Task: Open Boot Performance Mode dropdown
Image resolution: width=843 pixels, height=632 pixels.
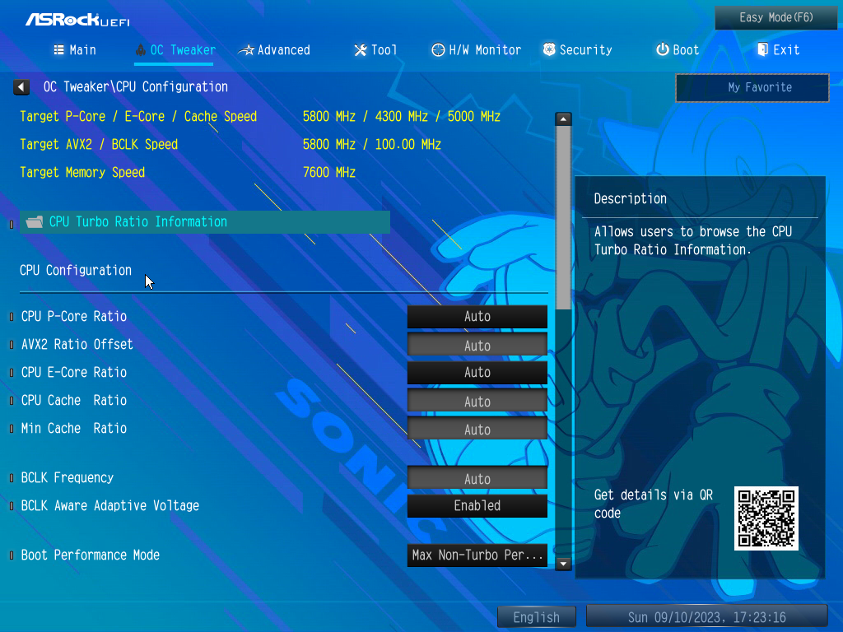Action: (477, 555)
